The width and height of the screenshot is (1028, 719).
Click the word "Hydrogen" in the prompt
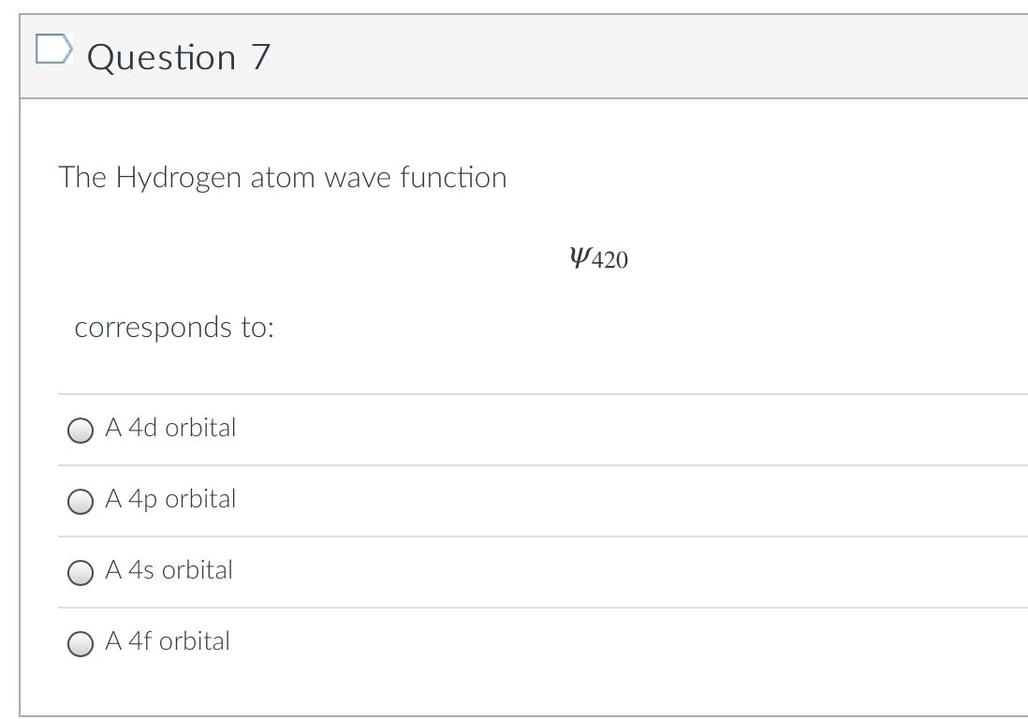(178, 178)
